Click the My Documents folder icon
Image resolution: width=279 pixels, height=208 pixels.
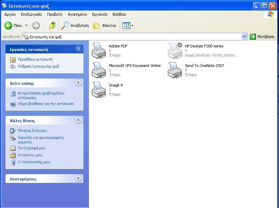click(13, 148)
